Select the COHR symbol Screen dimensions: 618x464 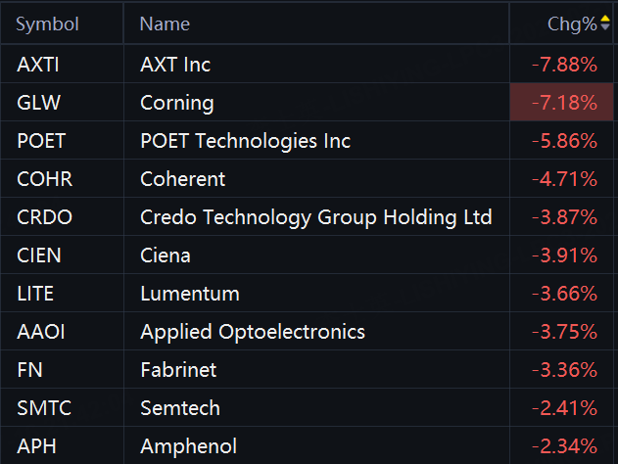44,179
